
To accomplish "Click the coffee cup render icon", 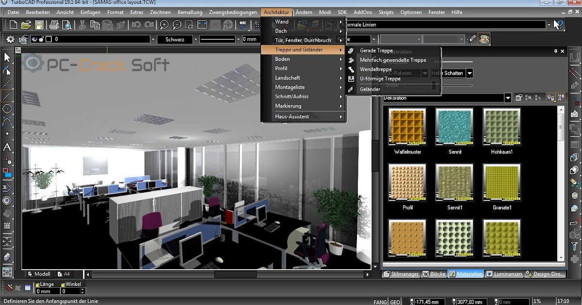I will pyautogui.click(x=484, y=39).
